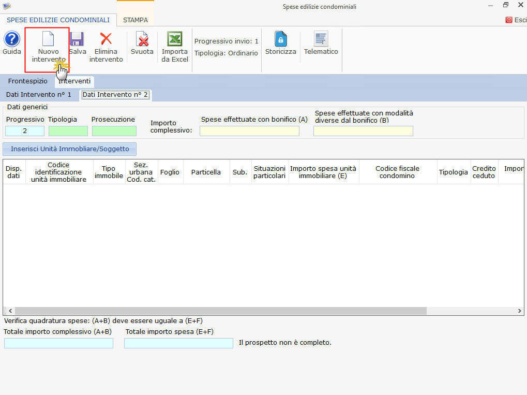Click the Elimina intervento red X icon
The image size is (527, 395).
(x=106, y=39)
